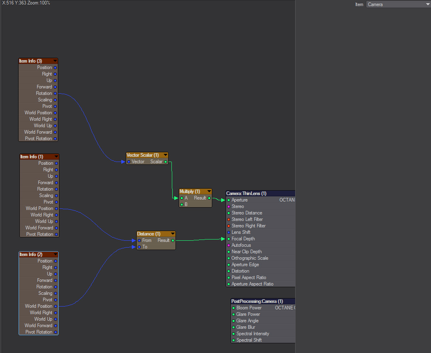Collapse the Vector Scalar (1) node arrow
Image resolution: width=431 pixels, height=353 pixels.
pyautogui.click(x=165, y=155)
